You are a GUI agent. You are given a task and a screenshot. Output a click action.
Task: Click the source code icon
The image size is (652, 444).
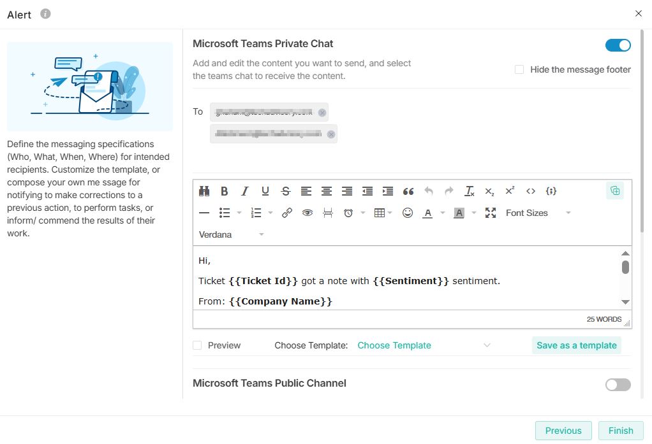point(531,191)
